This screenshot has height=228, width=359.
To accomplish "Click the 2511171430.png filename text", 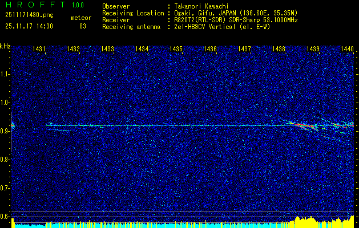I will click(29, 15).
